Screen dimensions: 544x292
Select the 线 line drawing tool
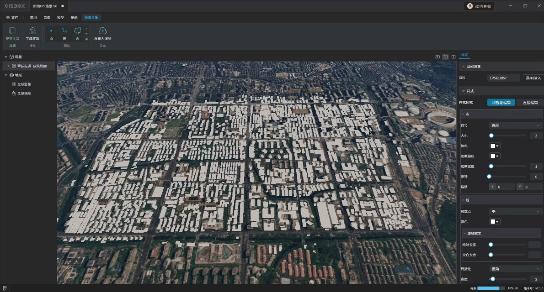(x=64, y=31)
